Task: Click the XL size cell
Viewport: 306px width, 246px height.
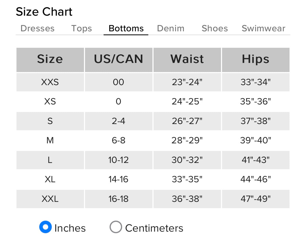Action: tap(50, 179)
